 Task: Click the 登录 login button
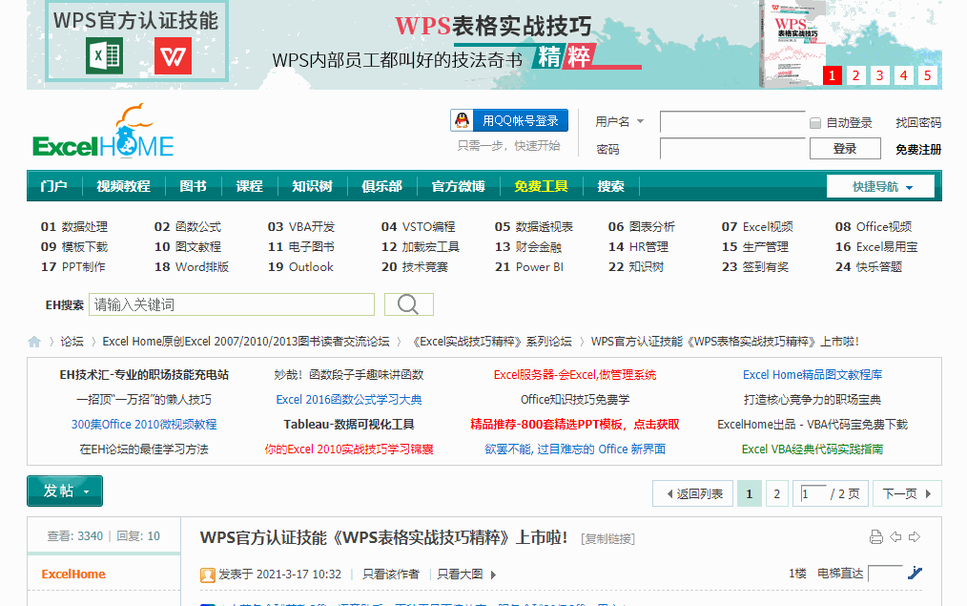(845, 149)
